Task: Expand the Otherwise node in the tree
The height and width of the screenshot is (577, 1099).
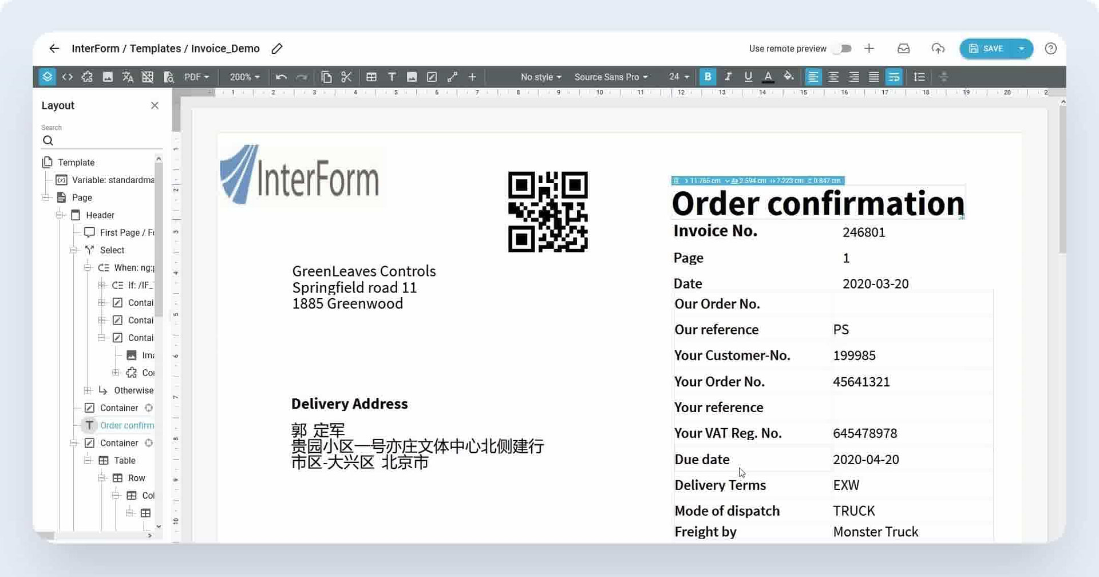Action: (87, 390)
